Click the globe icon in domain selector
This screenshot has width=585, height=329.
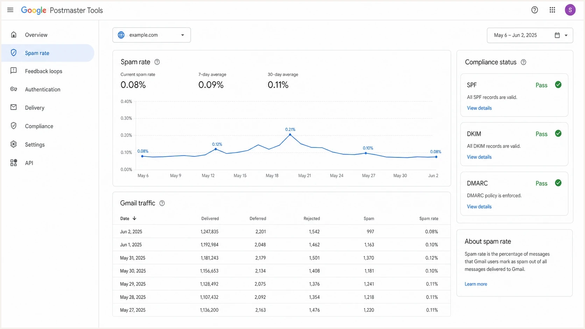(121, 35)
